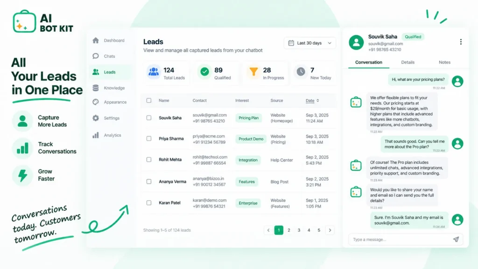Screen dimensions: 478x269
Task: Open the Dashboard home icon
Action: pyautogui.click(x=96, y=40)
